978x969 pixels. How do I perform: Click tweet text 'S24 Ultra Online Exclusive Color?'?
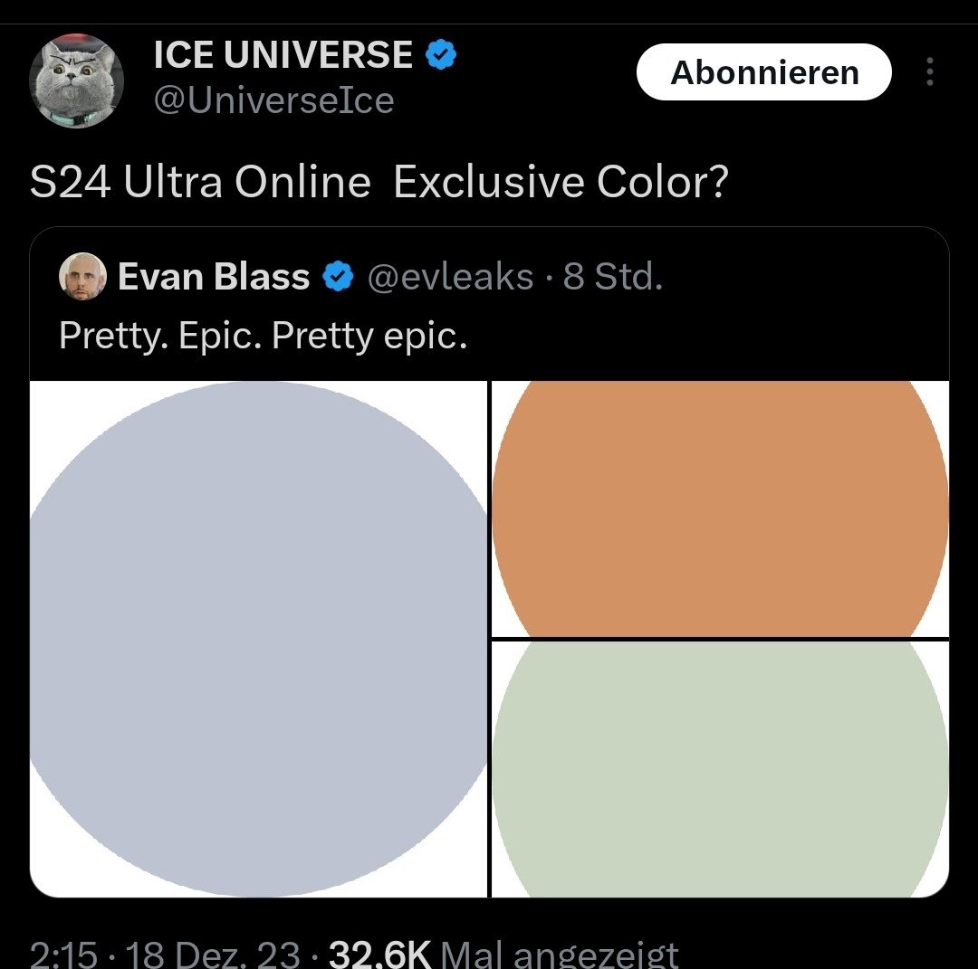coord(379,183)
